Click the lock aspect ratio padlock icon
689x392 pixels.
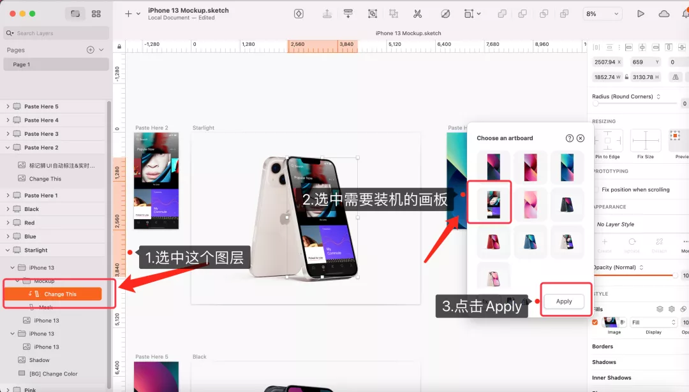[x=626, y=76]
